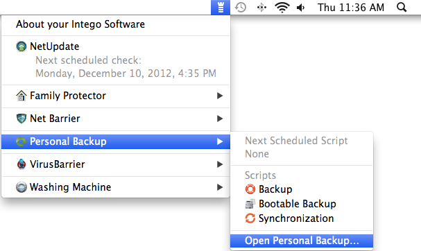The height and width of the screenshot is (251, 421).
Task: Click the NetUpdate globe icon
Action: 22,46
